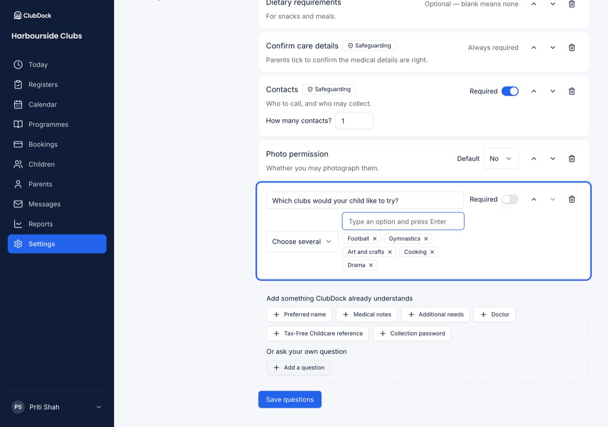Open the Calendar section
Image resolution: width=608 pixels, height=427 pixels.
click(57, 105)
